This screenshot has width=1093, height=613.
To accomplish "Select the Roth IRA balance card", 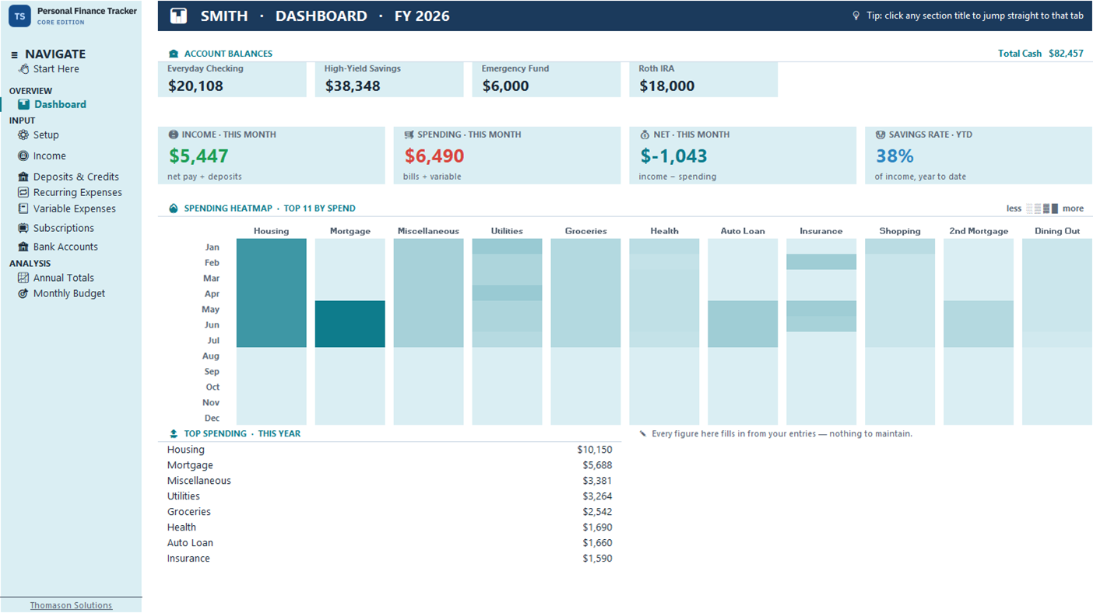I will click(x=704, y=79).
